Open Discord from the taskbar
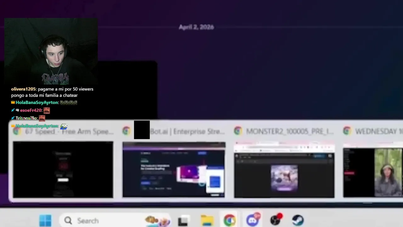The height and width of the screenshot is (227, 403). (253, 220)
